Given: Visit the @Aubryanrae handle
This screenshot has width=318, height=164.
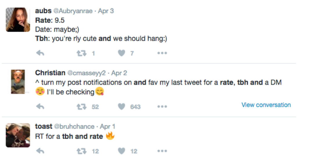Looking at the screenshot, I should pyautogui.click(x=73, y=11).
